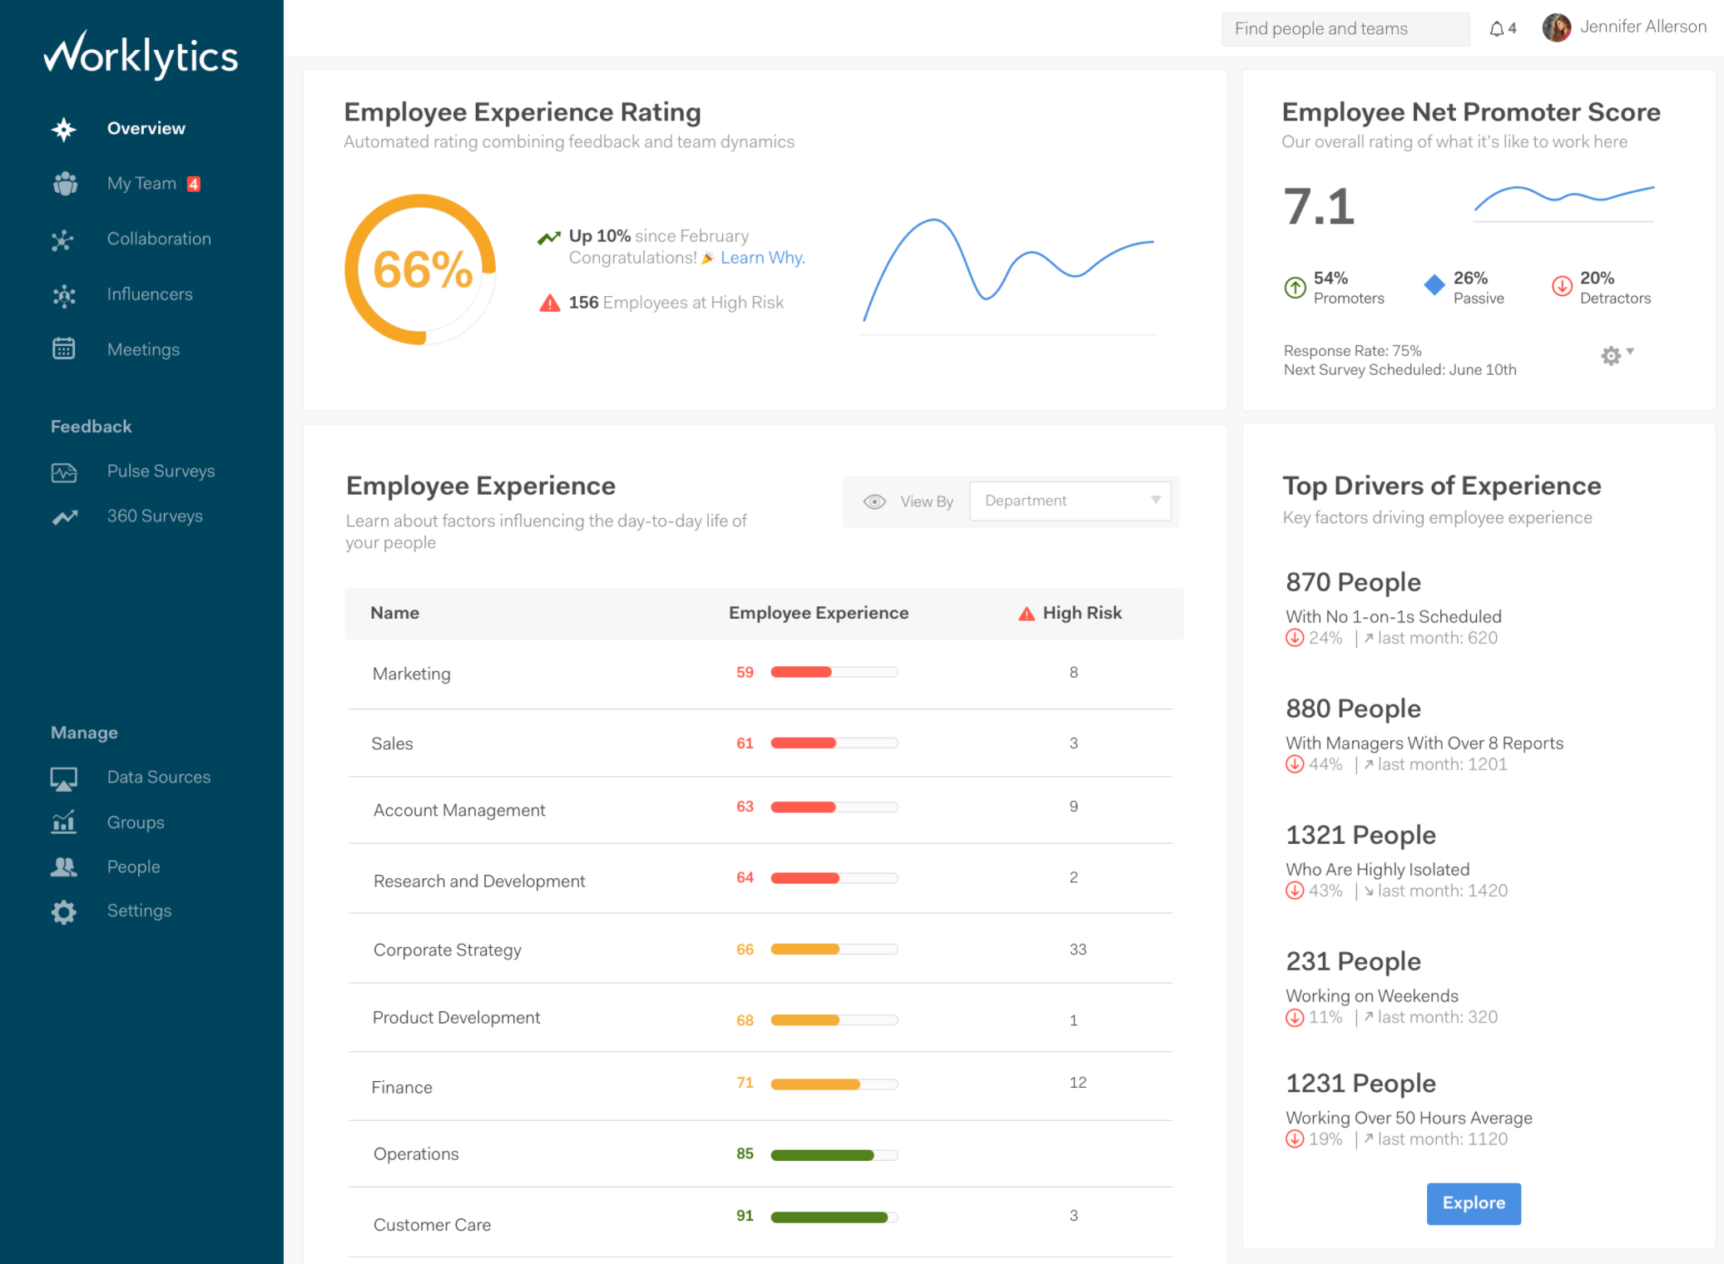The image size is (1724, 1264).
Task: Click the Overview star icon in sidebar
Action: point(64,129)
